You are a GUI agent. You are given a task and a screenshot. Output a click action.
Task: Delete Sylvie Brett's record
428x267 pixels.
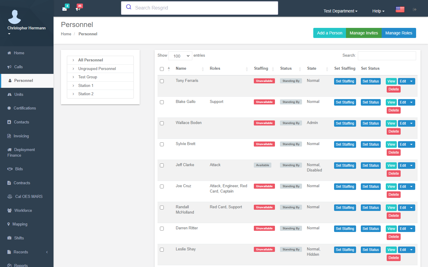pyautogui.click(x=394, y=152)
